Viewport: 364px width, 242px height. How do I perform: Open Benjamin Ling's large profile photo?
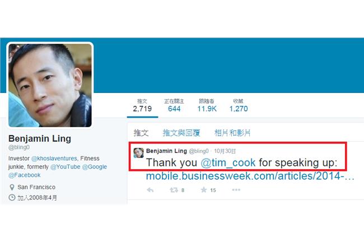[50, 85]
